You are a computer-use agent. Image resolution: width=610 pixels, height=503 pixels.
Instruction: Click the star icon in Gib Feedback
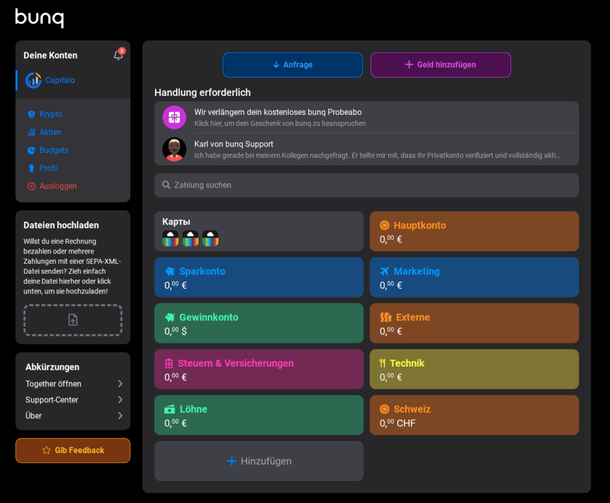click(x=46, y=450)
